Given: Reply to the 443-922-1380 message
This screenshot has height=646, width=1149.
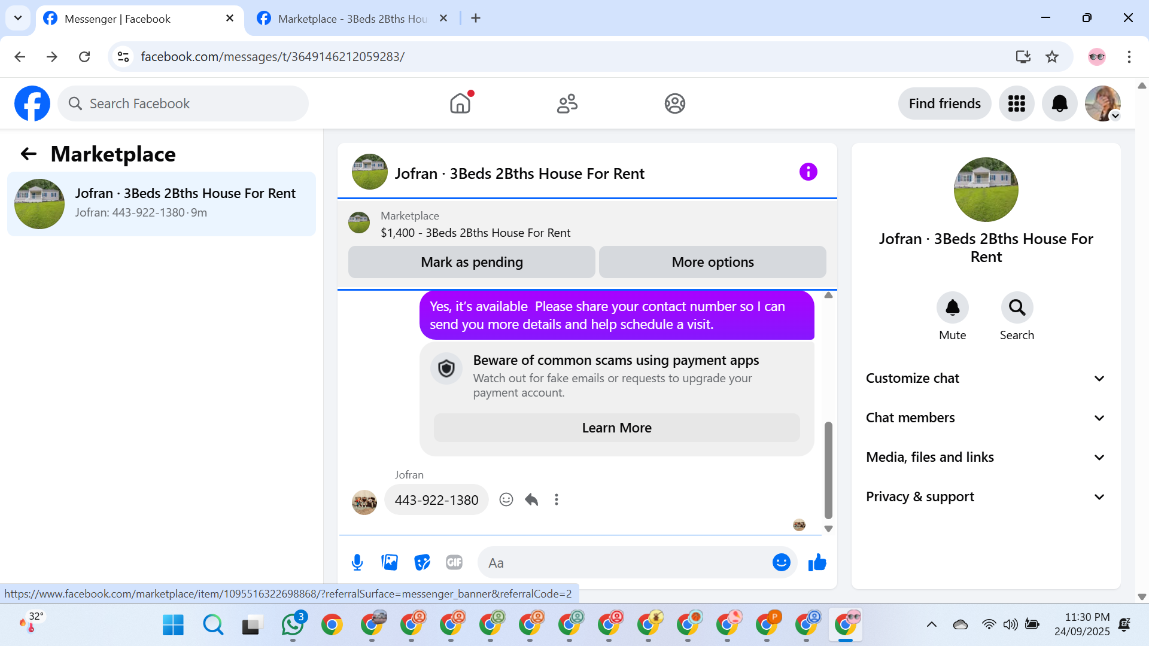Looking at the screenshot, I should 531,499.
